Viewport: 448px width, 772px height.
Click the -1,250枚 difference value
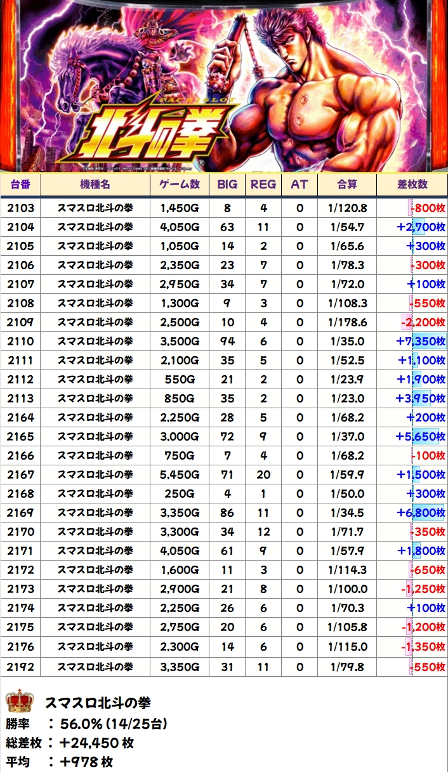pyautogui.click(x=423, y=589)
